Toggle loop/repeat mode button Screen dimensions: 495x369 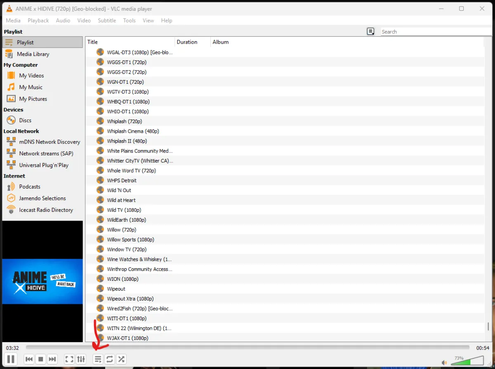coord(109,359)
